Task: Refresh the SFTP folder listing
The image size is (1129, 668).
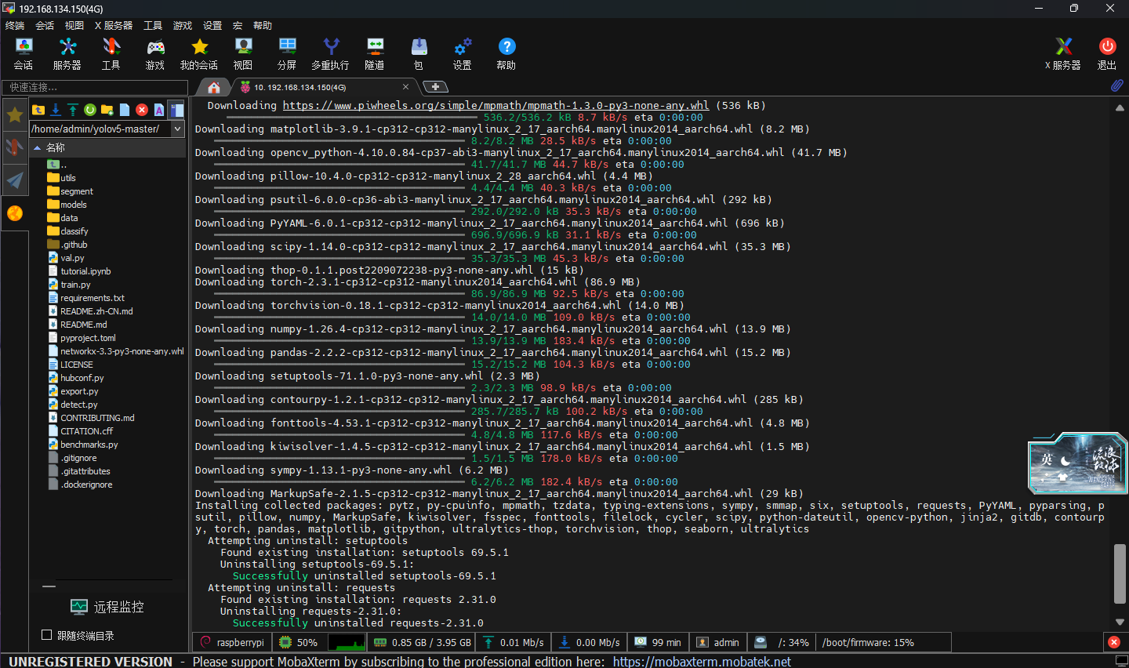Action: [x=90, y=110]
